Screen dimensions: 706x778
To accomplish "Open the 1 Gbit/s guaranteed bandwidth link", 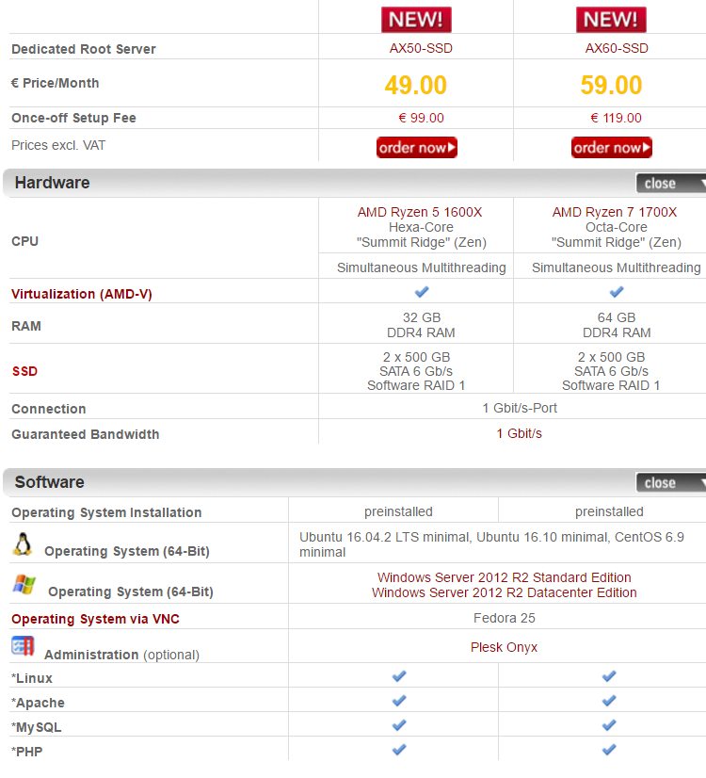I will 519,433.
